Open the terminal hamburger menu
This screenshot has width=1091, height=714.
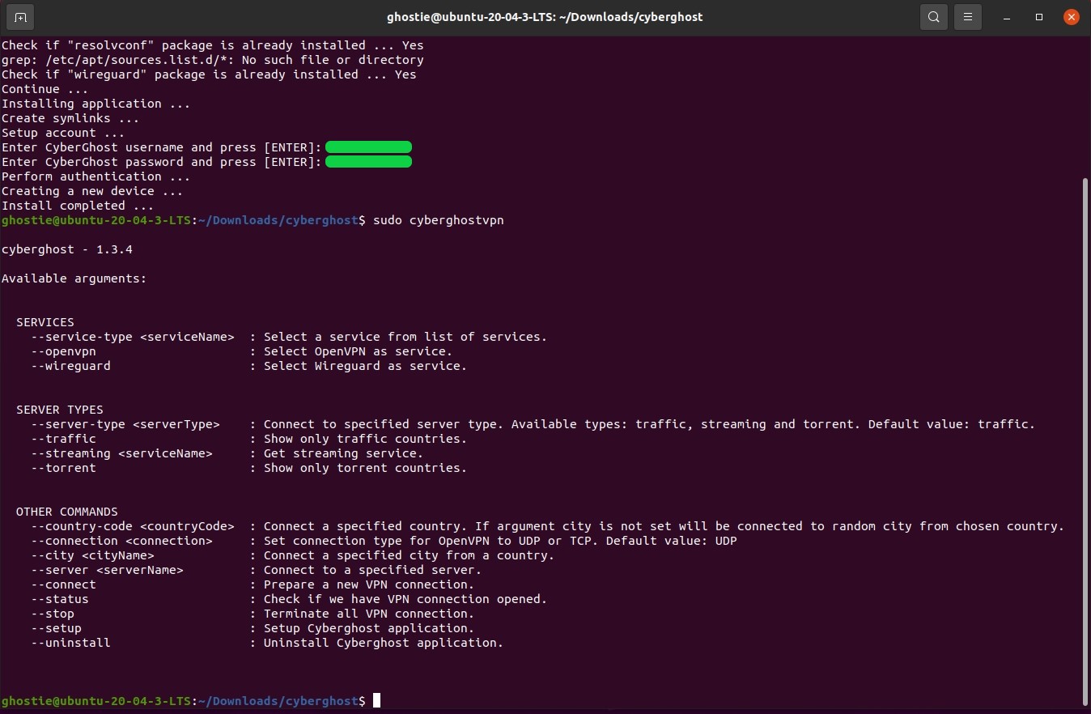(967, 17)
